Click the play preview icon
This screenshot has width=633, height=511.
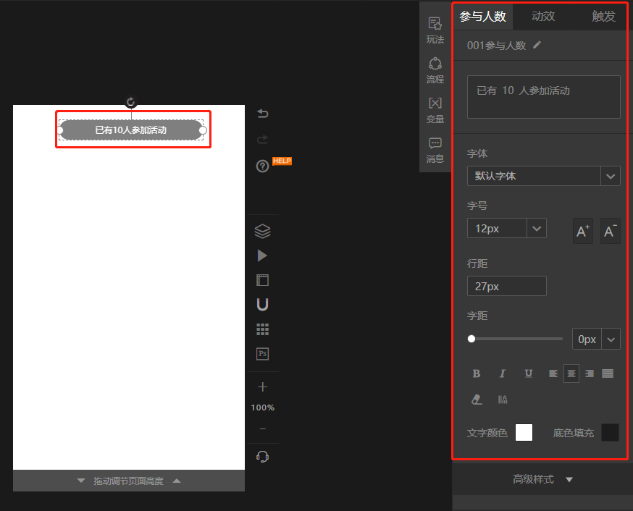262,255
